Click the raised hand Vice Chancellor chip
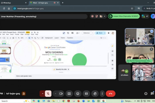 coord(124,16)
